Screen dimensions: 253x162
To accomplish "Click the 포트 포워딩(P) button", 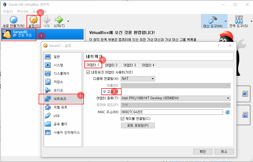I will 138,125.
